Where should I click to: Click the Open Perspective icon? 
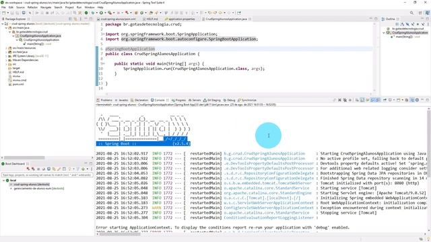(420, 13)
